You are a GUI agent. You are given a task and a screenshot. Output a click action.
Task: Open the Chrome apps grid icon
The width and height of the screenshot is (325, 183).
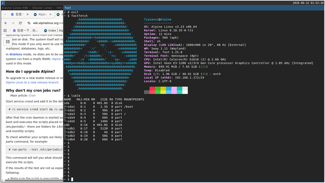click(x=5, y=30)
